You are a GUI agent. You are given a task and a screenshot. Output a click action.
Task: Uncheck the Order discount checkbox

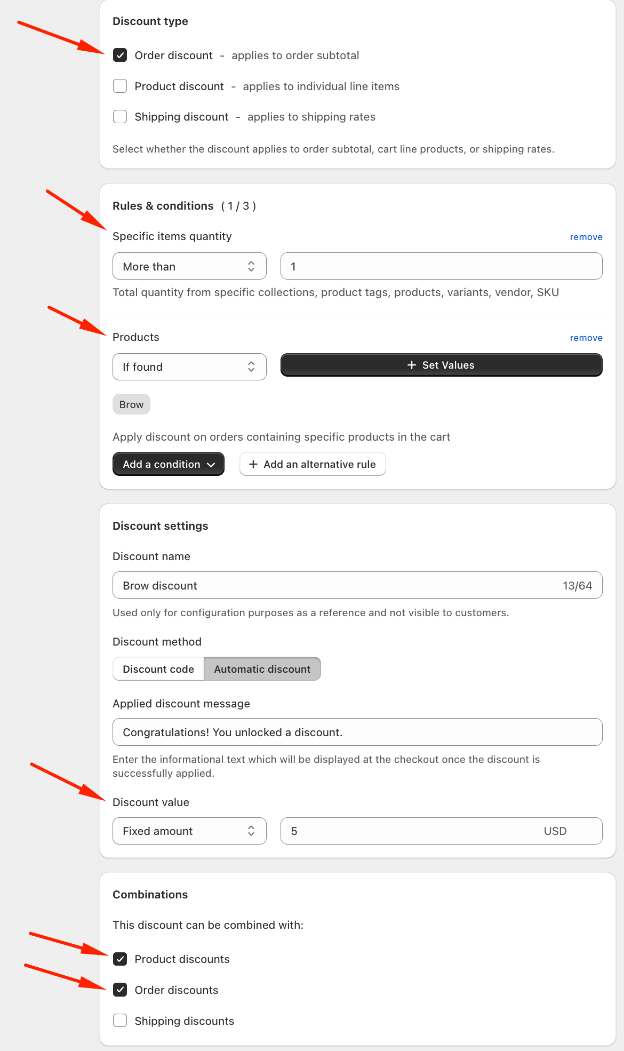click(120, 55)
